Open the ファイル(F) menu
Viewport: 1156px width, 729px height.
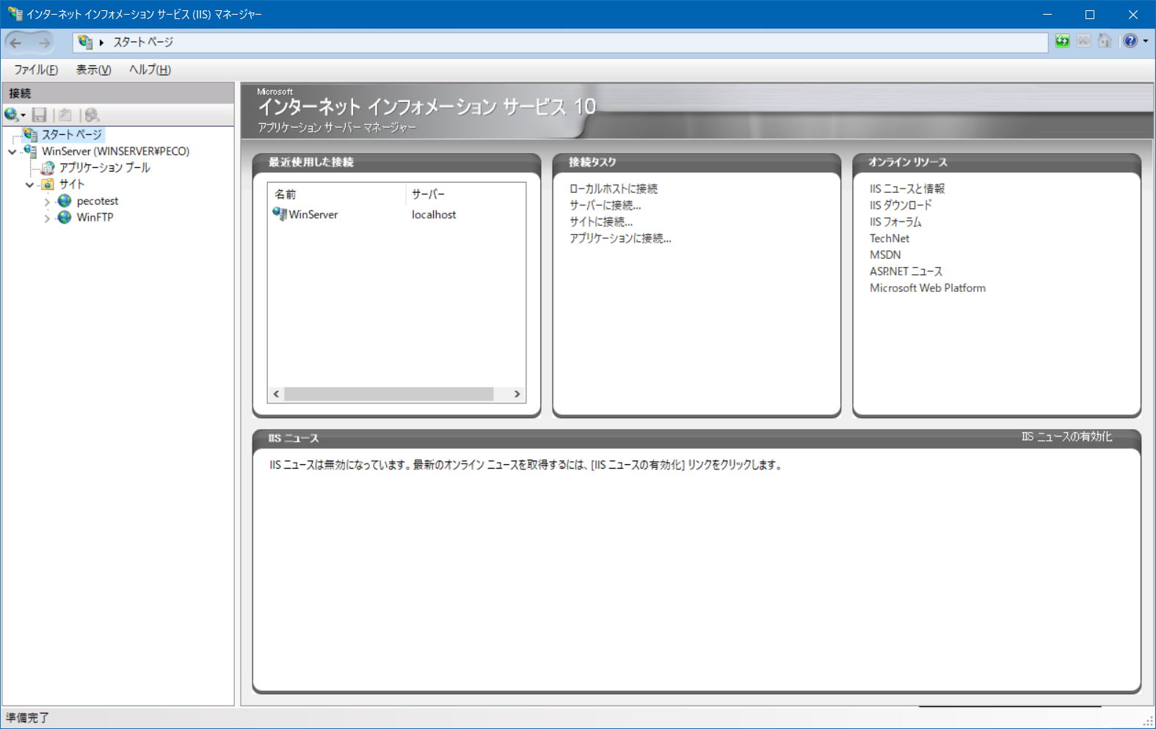(36, 70)
